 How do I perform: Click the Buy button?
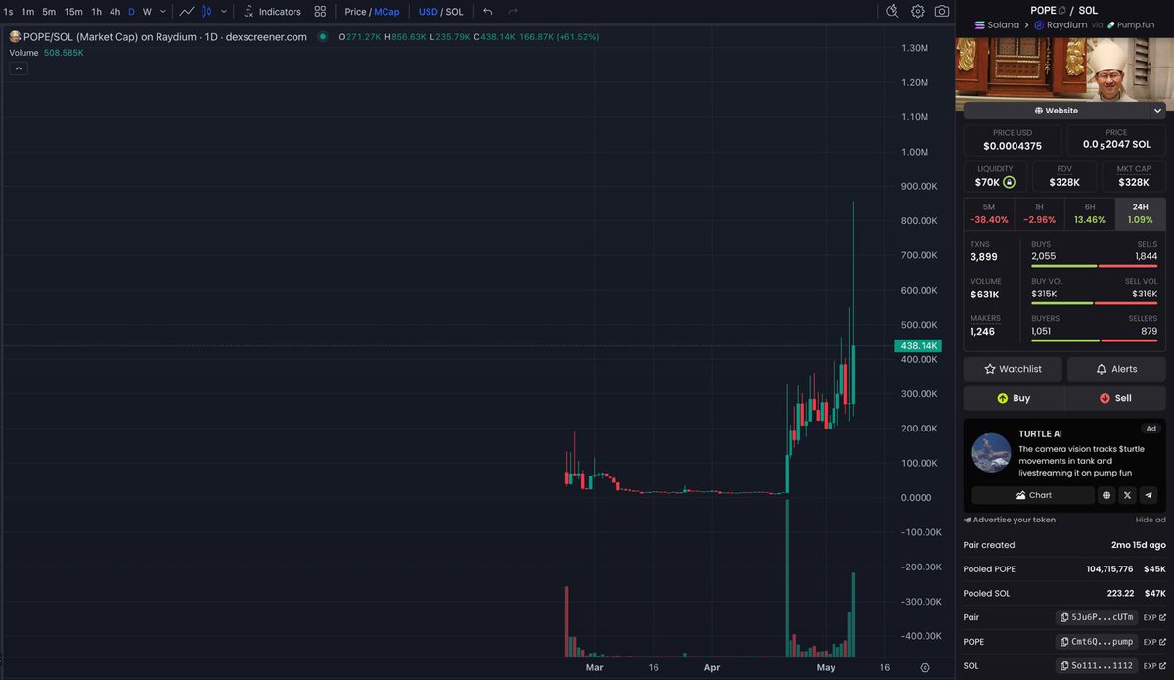coord(1014,398)
